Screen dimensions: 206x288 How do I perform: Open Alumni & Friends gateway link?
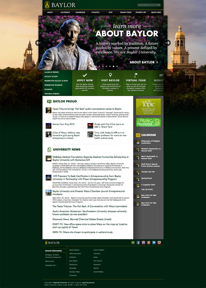[51, 72]
